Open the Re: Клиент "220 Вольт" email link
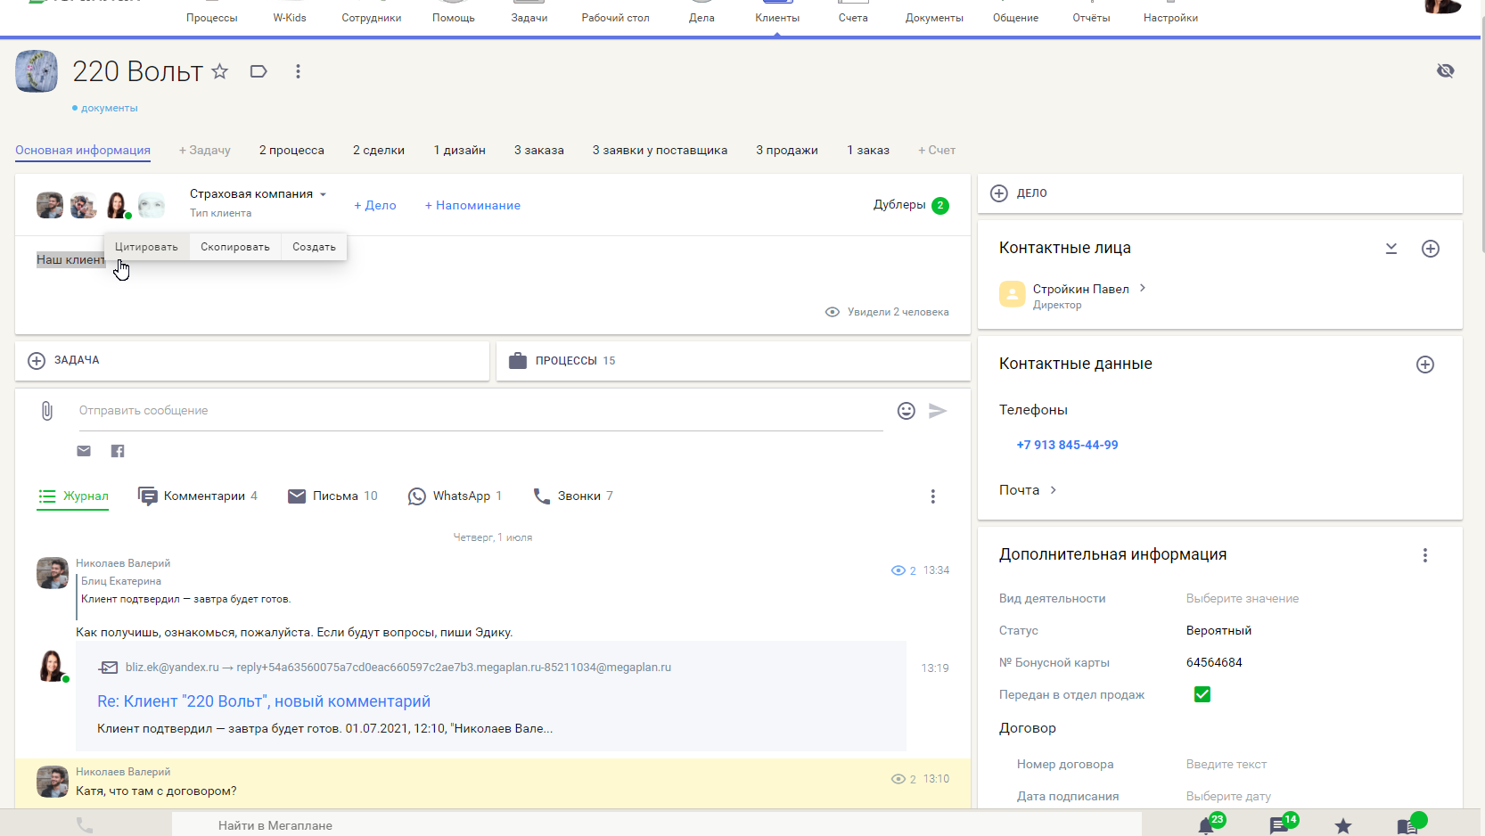1485x836 pixels. pos(264,701)
